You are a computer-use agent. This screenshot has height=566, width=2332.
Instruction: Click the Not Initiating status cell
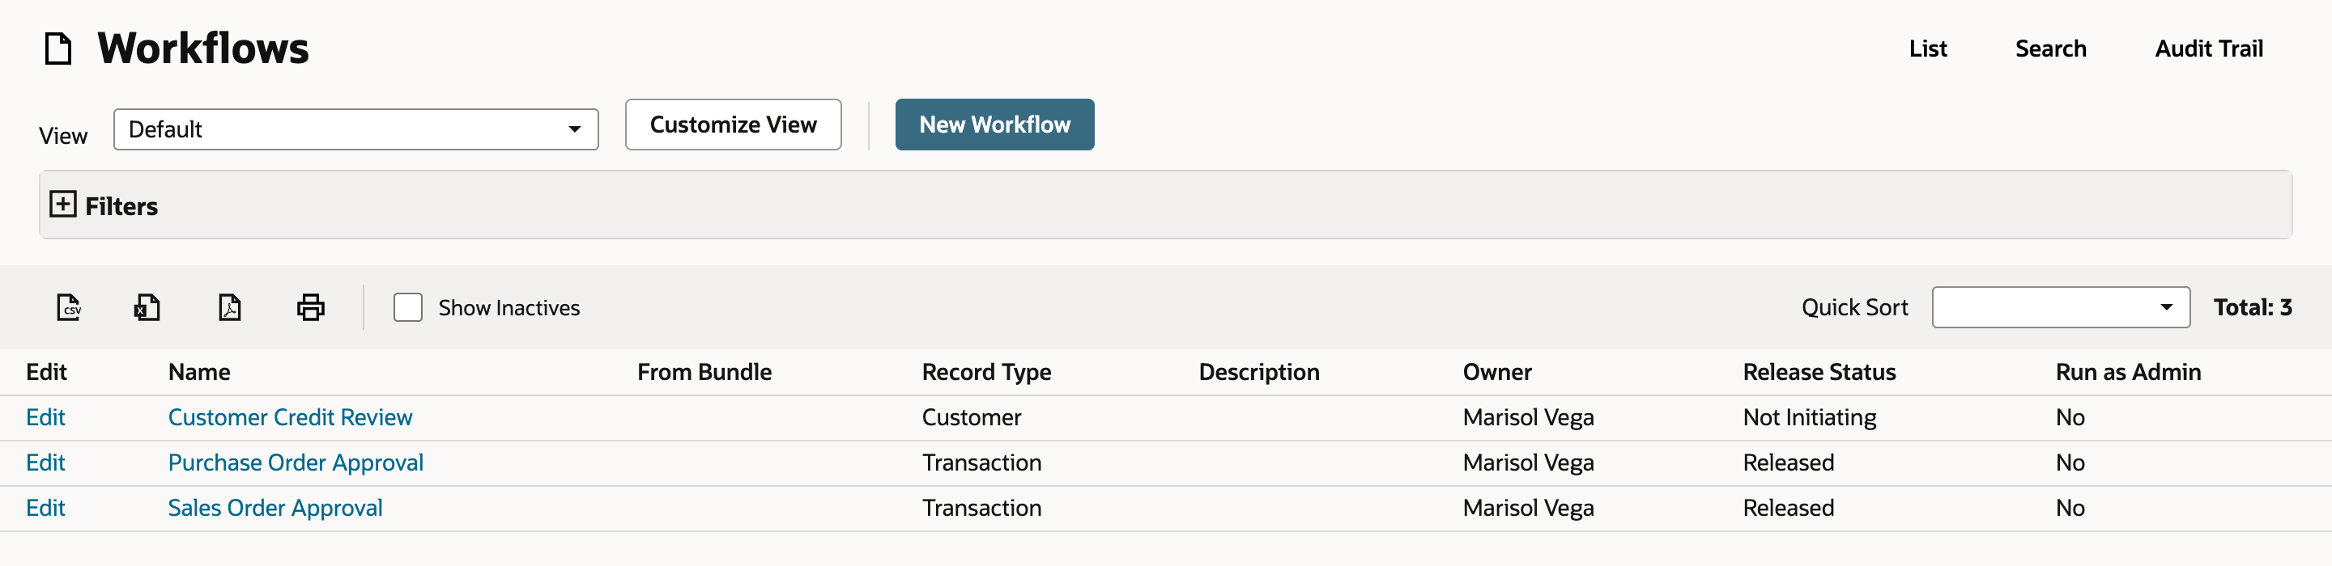(x=1810, y=418)
